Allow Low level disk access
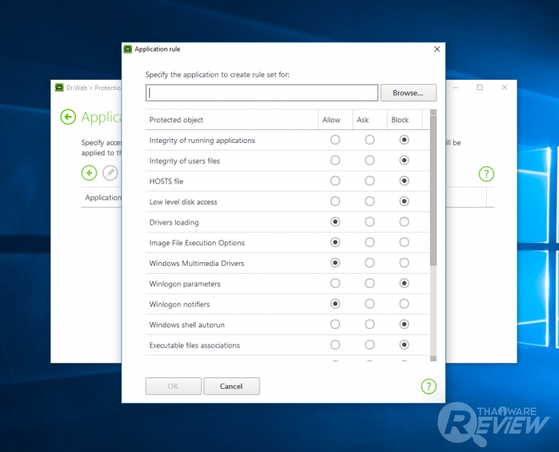Image resolution: width=559 pixels, height=452 pixels. tap(335, 201)
